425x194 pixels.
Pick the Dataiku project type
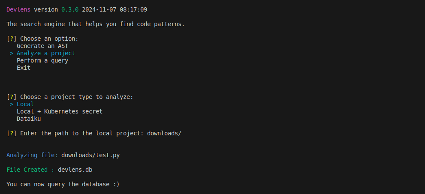pyautogui.click(x=29, y=119)
